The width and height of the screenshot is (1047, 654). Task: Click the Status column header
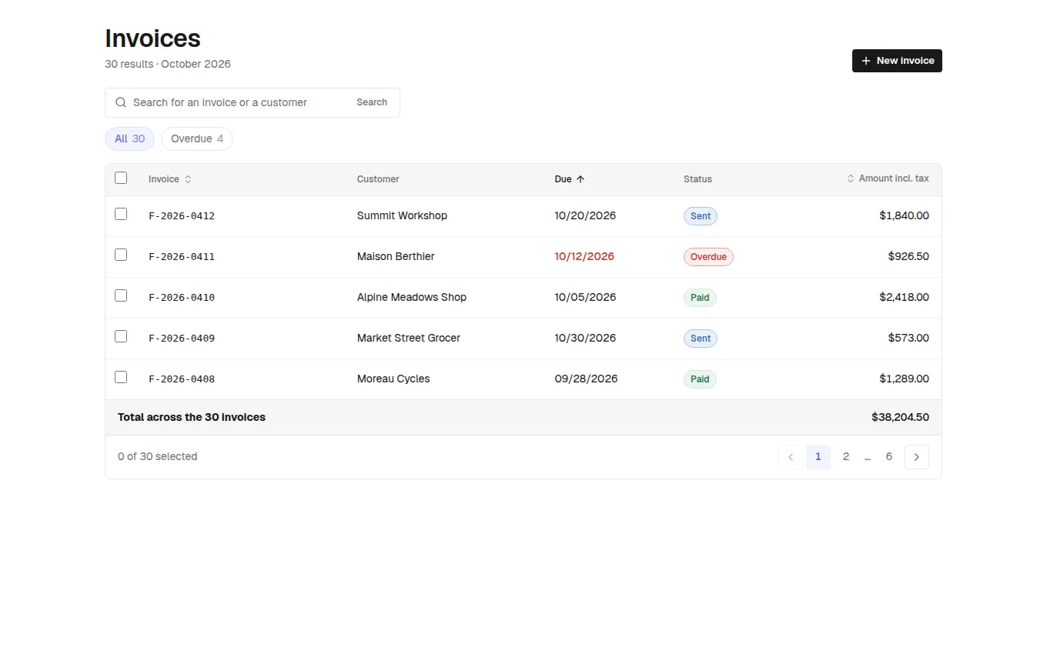pyautogui.click(x=697, y=179)
